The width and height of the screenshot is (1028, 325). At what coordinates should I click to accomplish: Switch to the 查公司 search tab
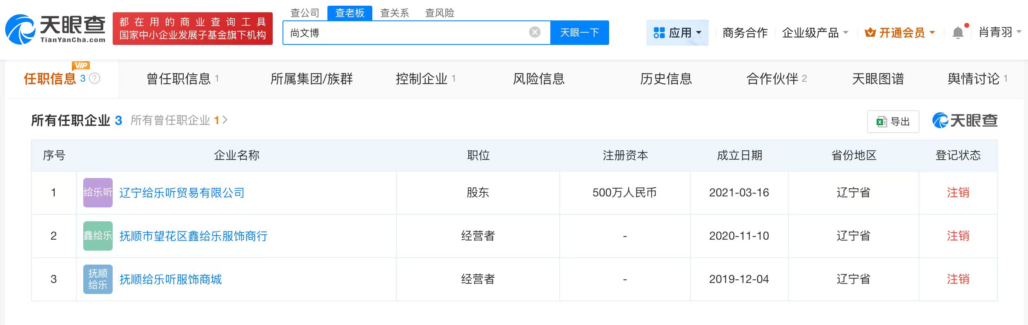(305, 13)
